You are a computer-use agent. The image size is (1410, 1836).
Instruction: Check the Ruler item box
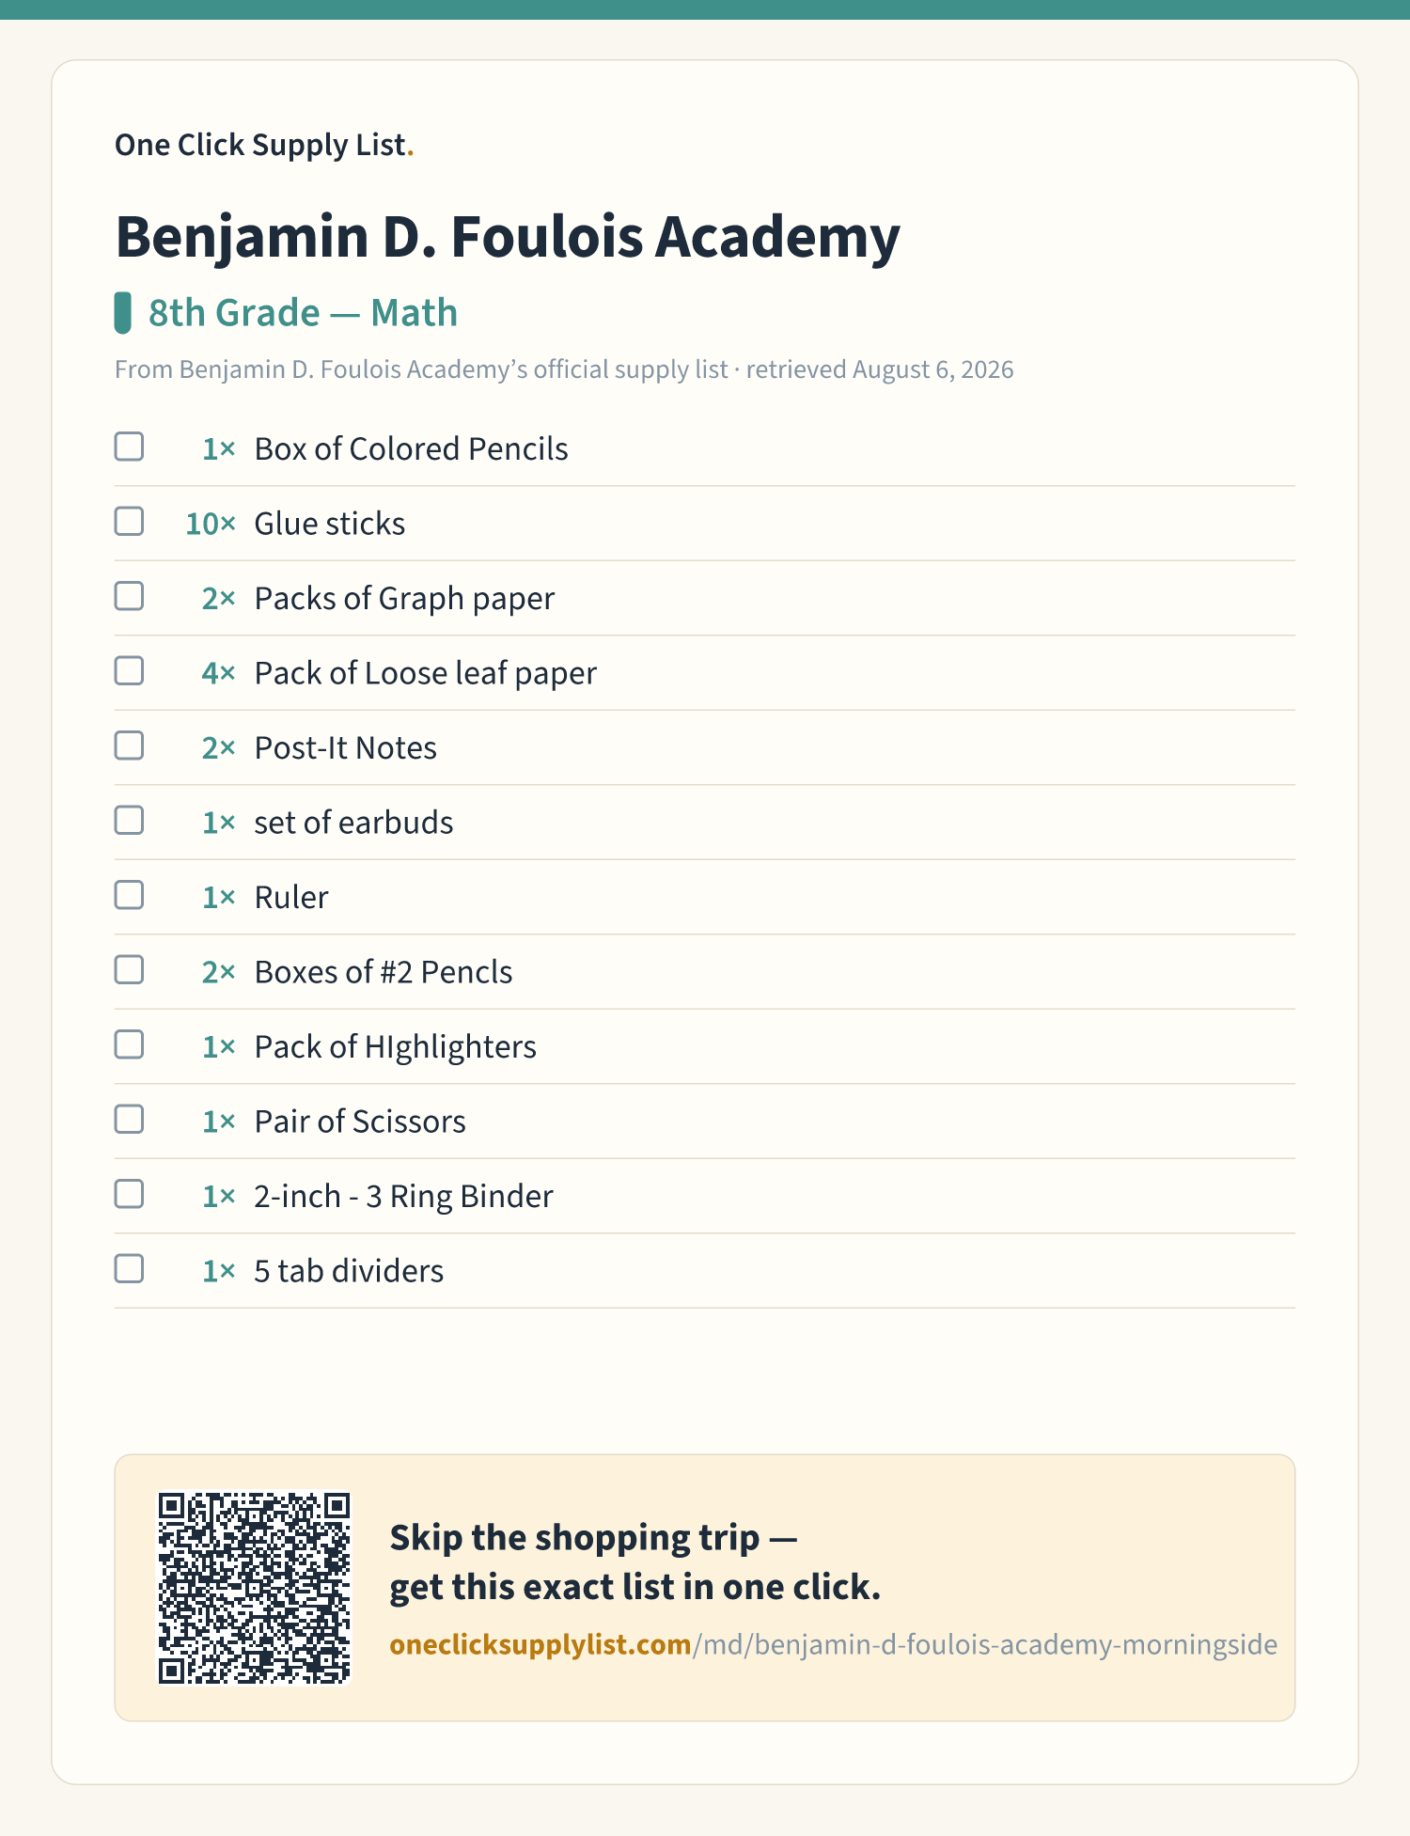coord(129,895)
